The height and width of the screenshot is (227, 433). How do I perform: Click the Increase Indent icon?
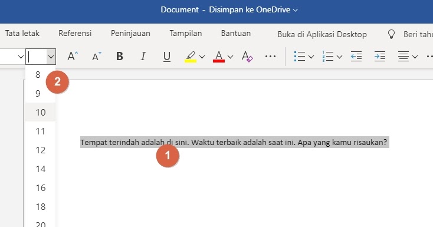(380, 57)
